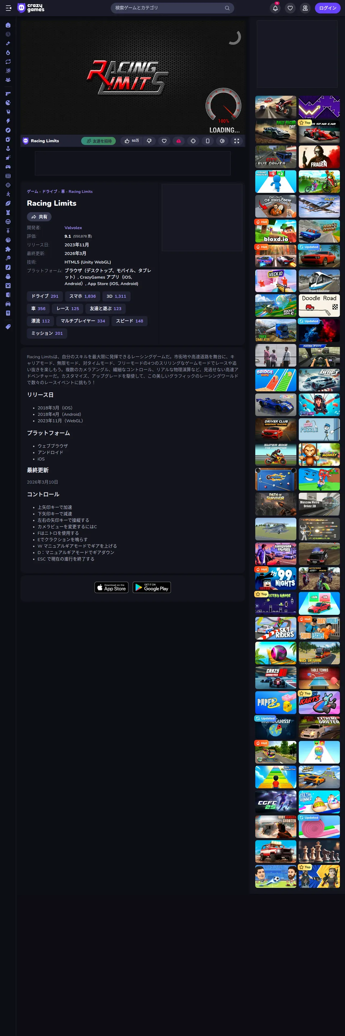Image resolution: width=345 pixels, height=1036 pixels.
Task: Open American football category icon
Action: point(8,204)
